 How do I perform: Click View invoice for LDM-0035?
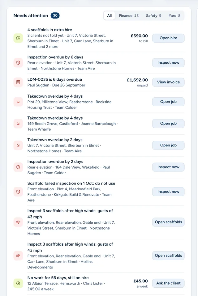coord(168,82)
